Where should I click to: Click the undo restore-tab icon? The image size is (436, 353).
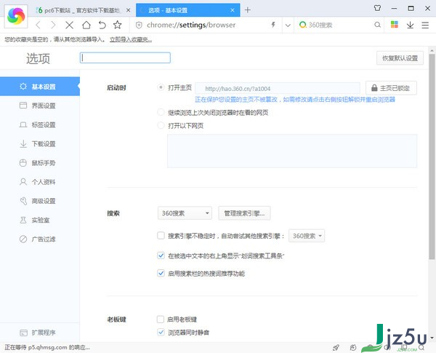[102, 25]
